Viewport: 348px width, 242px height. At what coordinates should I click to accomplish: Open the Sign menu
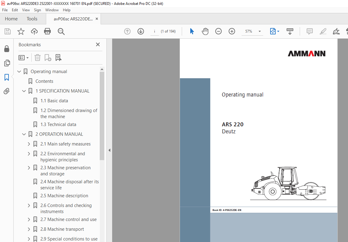pyautogui.click(x=37, y=10)
